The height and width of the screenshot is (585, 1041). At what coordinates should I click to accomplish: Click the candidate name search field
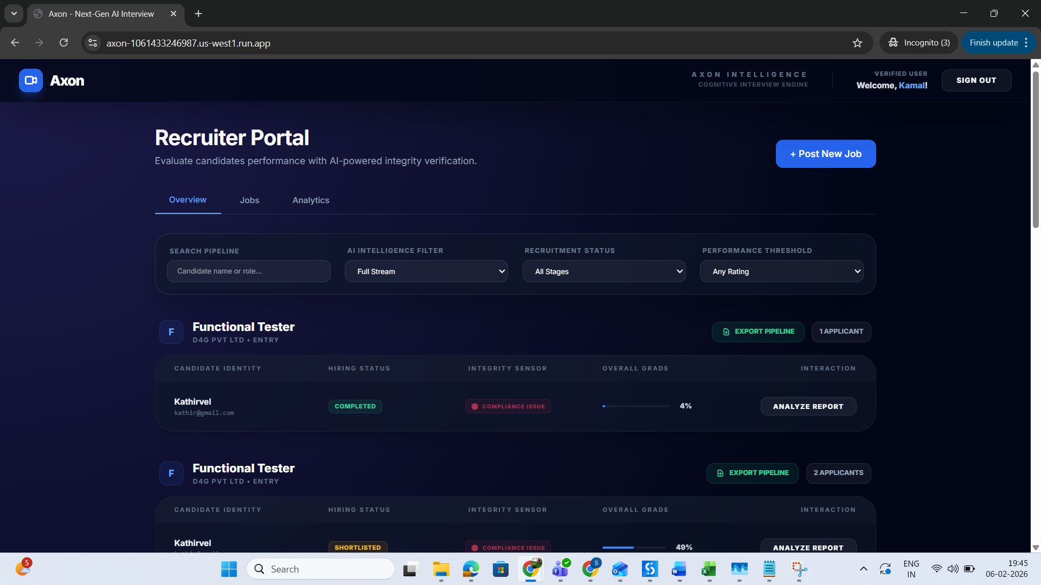click(x=249, y=271)
